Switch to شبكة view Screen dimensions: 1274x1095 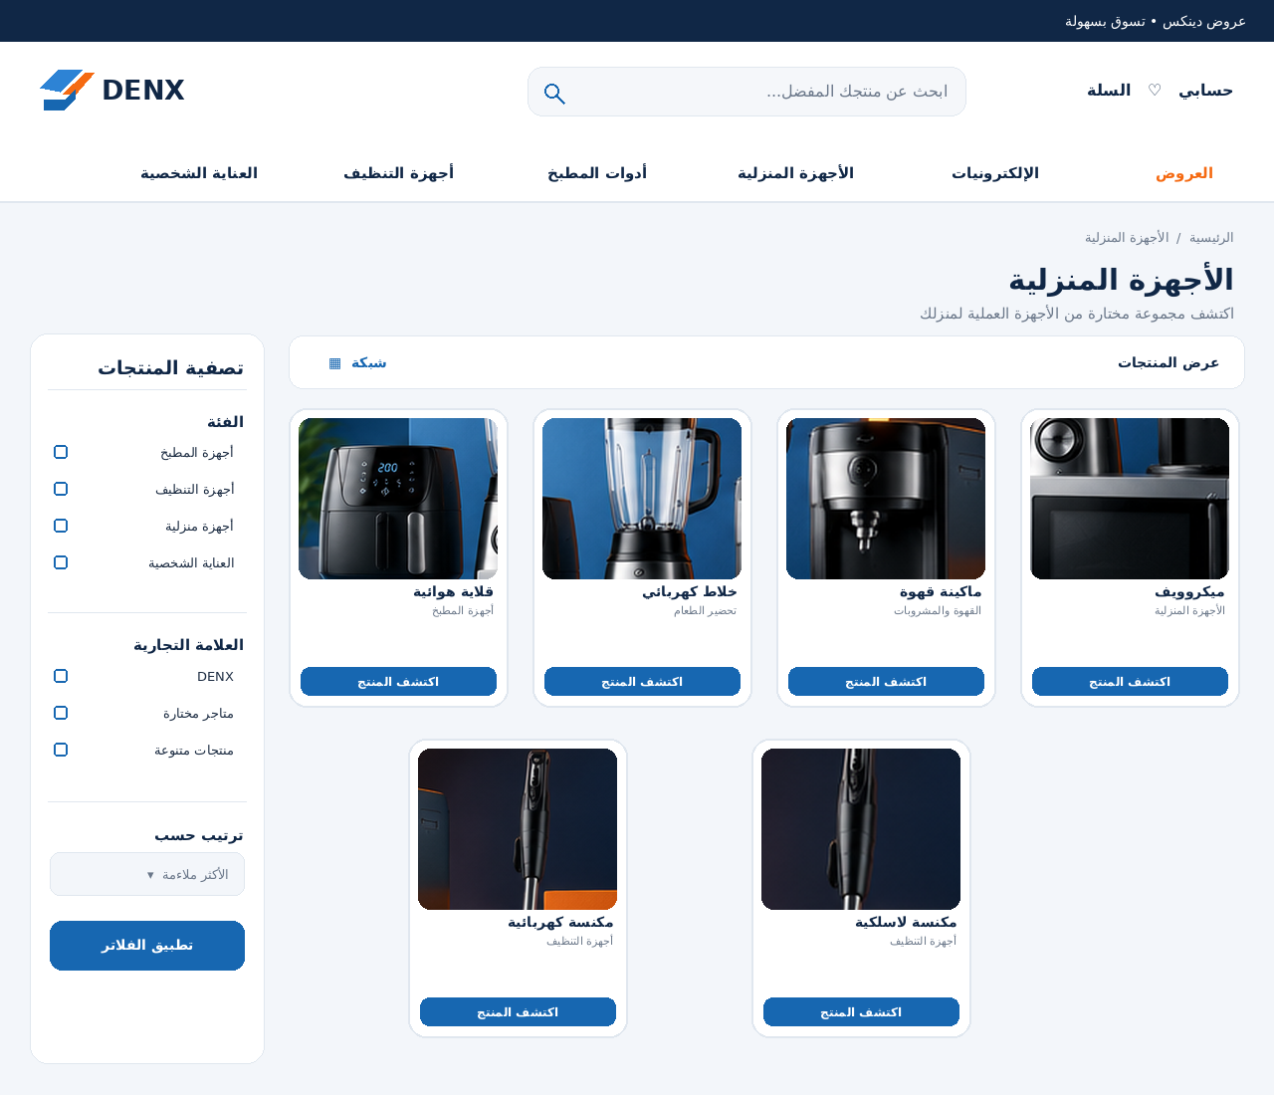point(368,363)
